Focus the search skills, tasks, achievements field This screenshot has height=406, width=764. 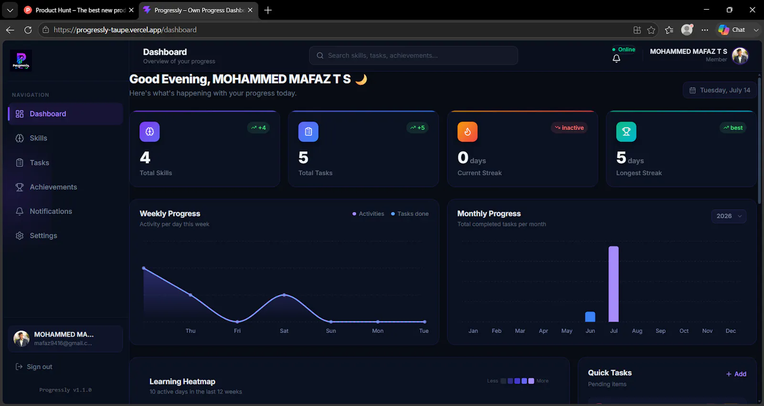pyautogui.click(x=414, y=55)
